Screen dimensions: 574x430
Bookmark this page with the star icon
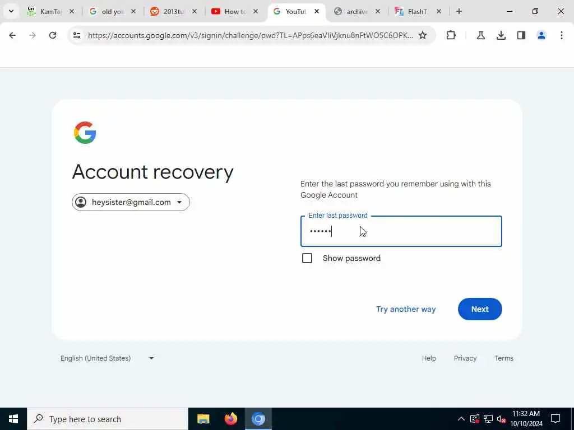[423, 35]
